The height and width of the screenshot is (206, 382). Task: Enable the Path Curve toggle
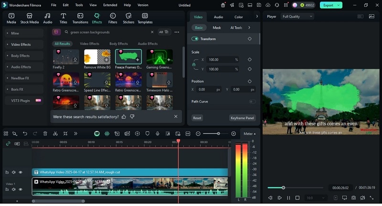252,102
